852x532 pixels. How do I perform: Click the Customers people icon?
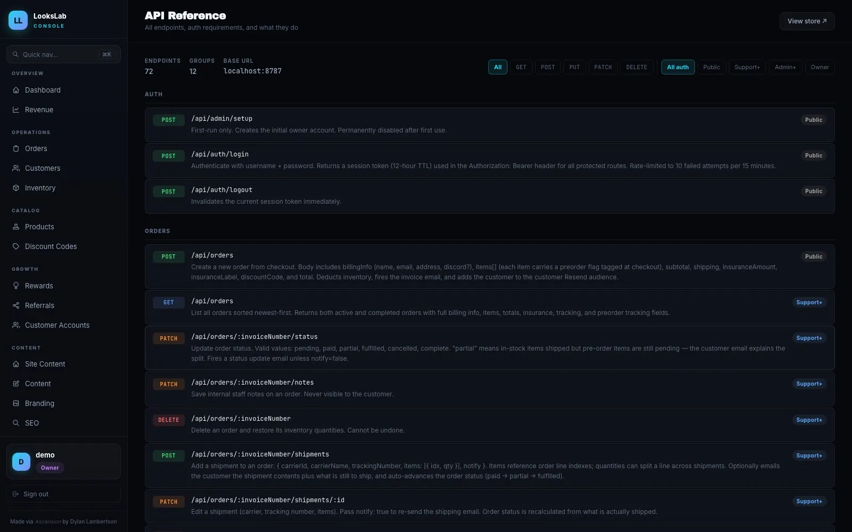tap(16, 168)
